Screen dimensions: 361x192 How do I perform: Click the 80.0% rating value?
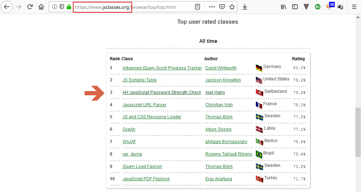(299, 68)
